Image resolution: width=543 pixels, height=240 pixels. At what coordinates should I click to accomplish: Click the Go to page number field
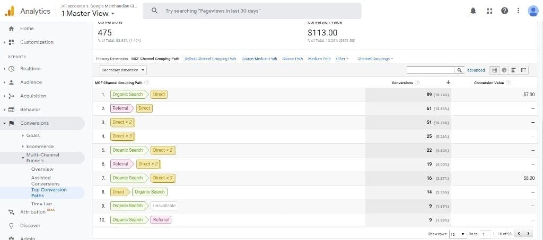486,234
